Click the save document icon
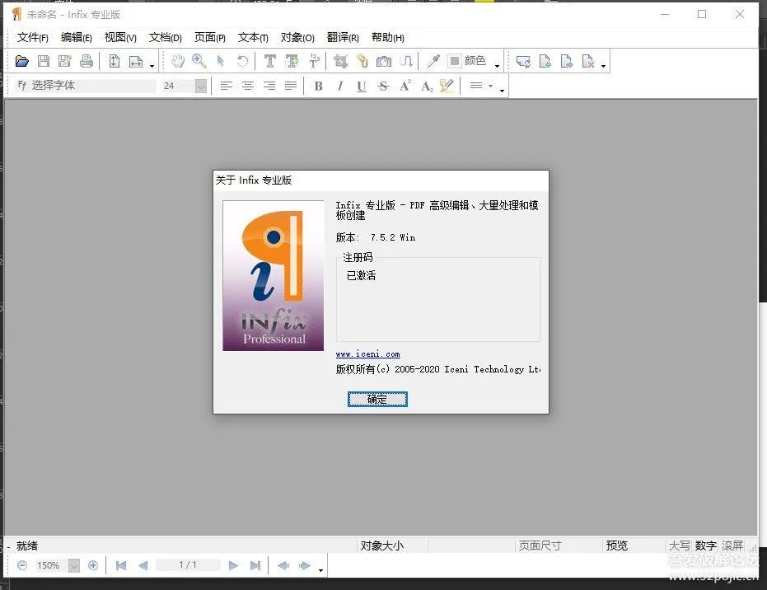Viewport: 767px width, 590px height. click(43, 61)
